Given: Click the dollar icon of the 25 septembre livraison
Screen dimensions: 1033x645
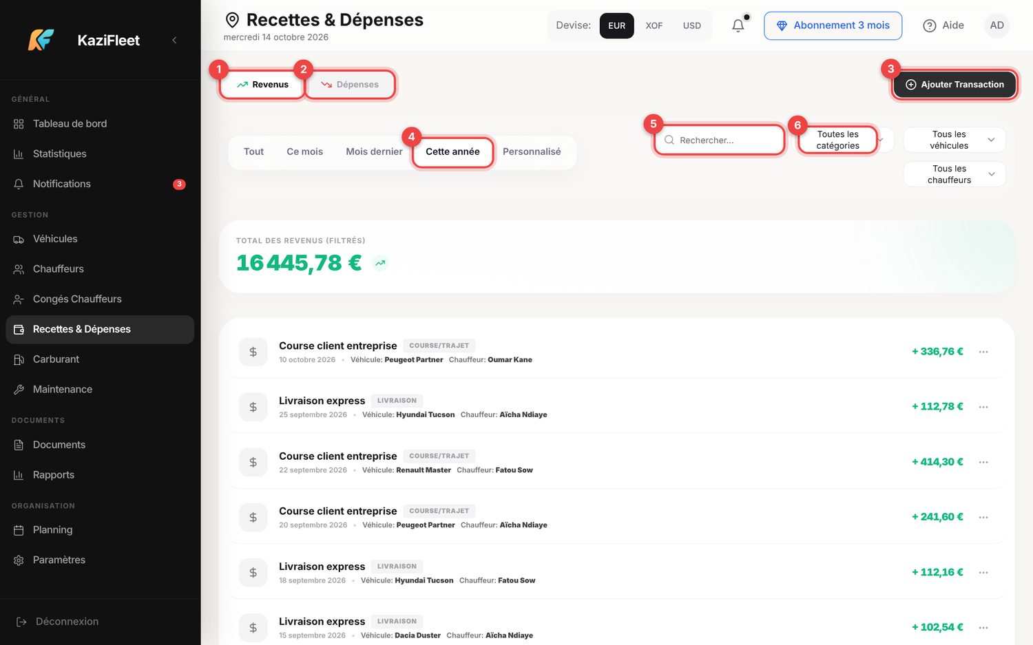Looking at the screenshot, I should point(253,407).
